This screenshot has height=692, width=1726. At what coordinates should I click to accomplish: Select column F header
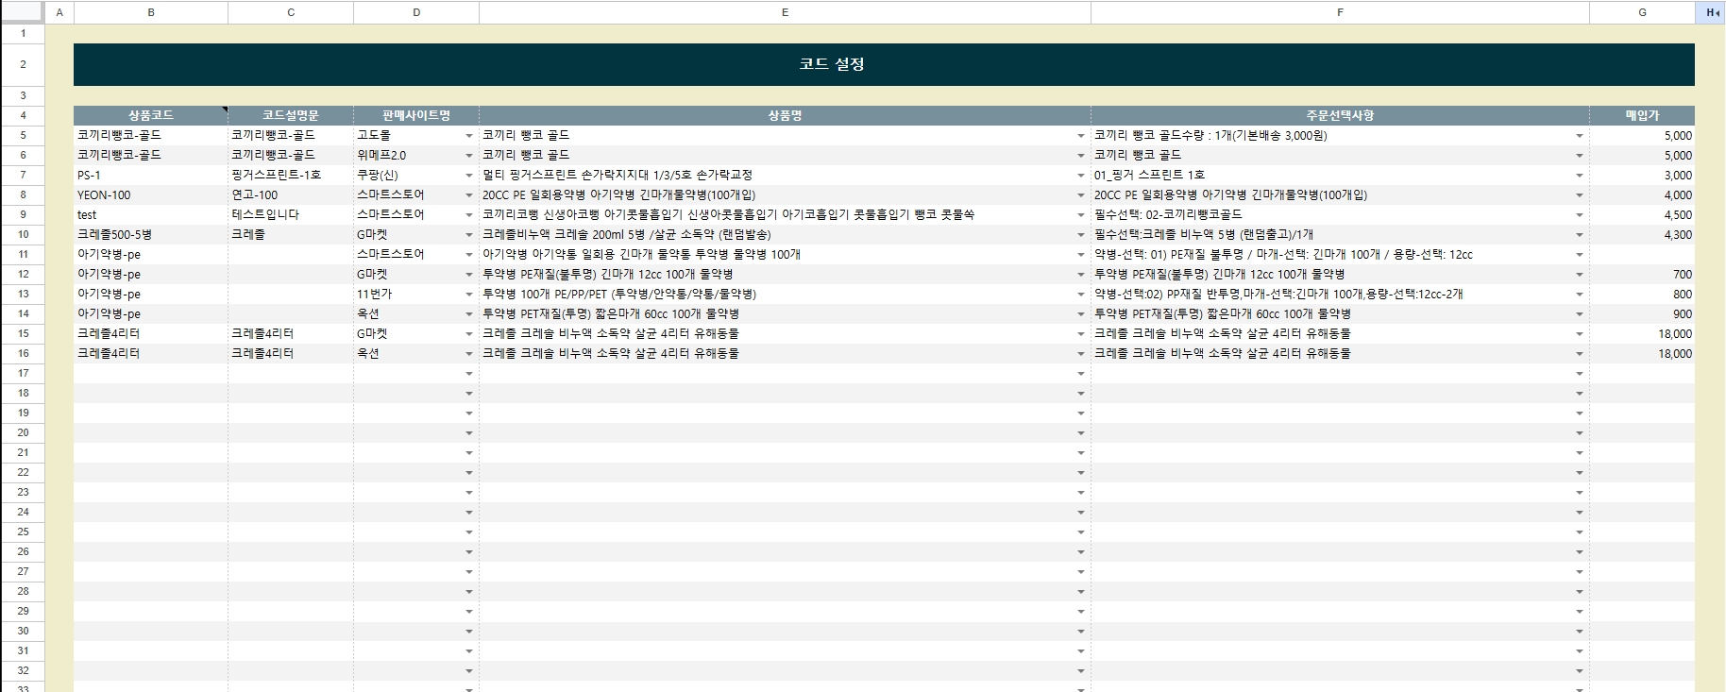click(1340, 12)
